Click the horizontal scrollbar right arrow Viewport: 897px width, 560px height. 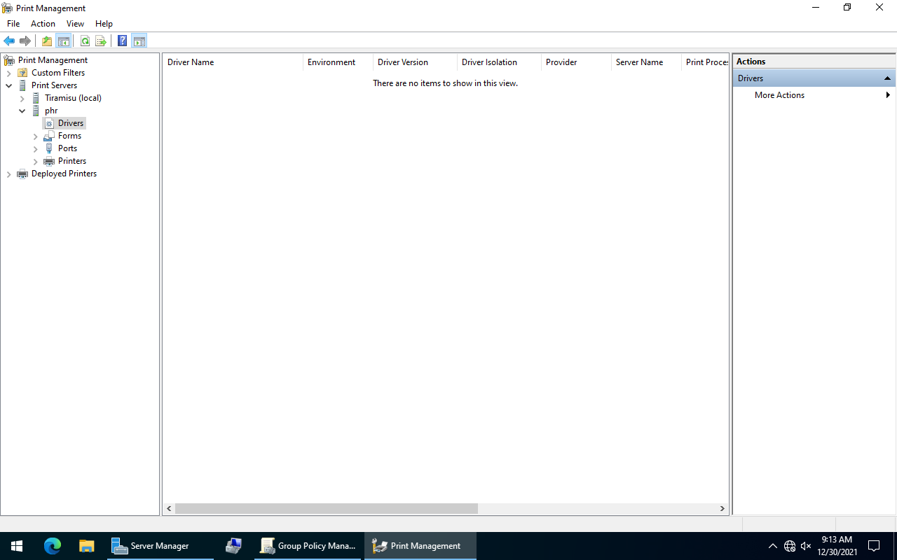point(722,509)
